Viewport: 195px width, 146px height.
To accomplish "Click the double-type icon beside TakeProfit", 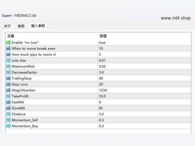I will click(x=8, y=96).
